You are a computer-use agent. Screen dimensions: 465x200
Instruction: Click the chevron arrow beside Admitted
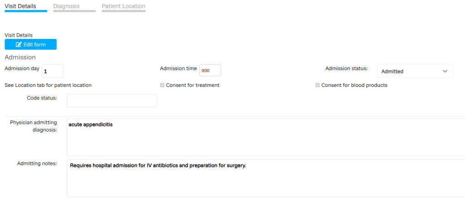(445, 71)
